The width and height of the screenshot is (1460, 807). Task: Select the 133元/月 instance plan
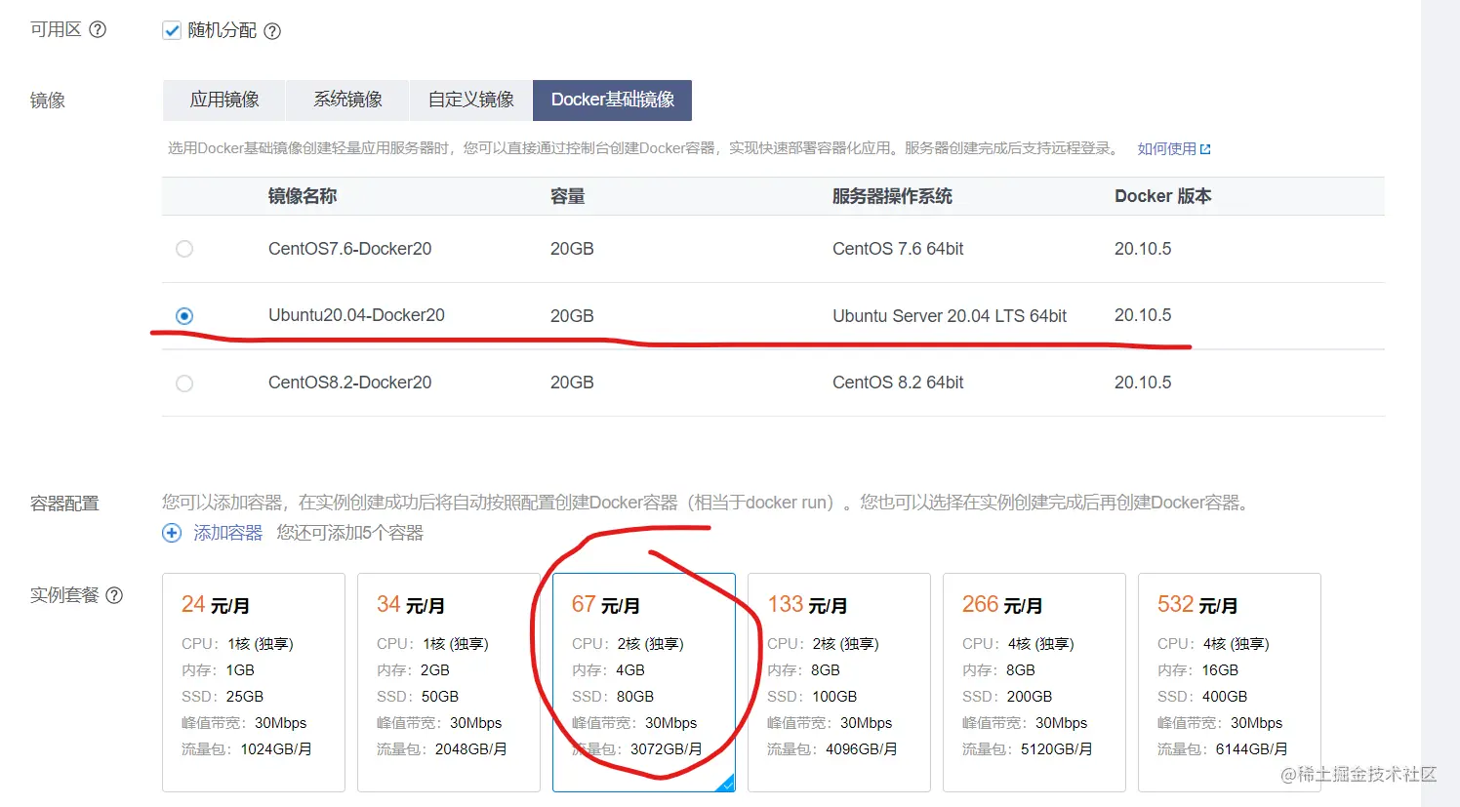coord(839,681)
